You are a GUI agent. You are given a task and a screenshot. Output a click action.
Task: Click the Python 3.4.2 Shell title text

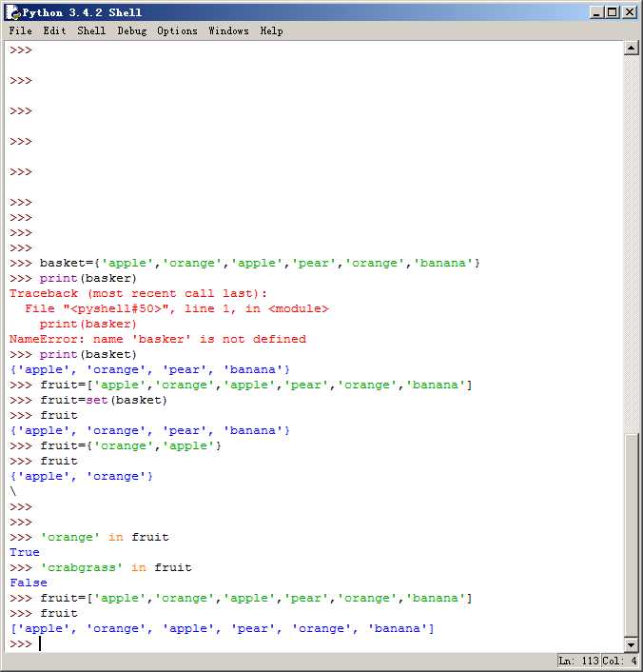point(82,12)
